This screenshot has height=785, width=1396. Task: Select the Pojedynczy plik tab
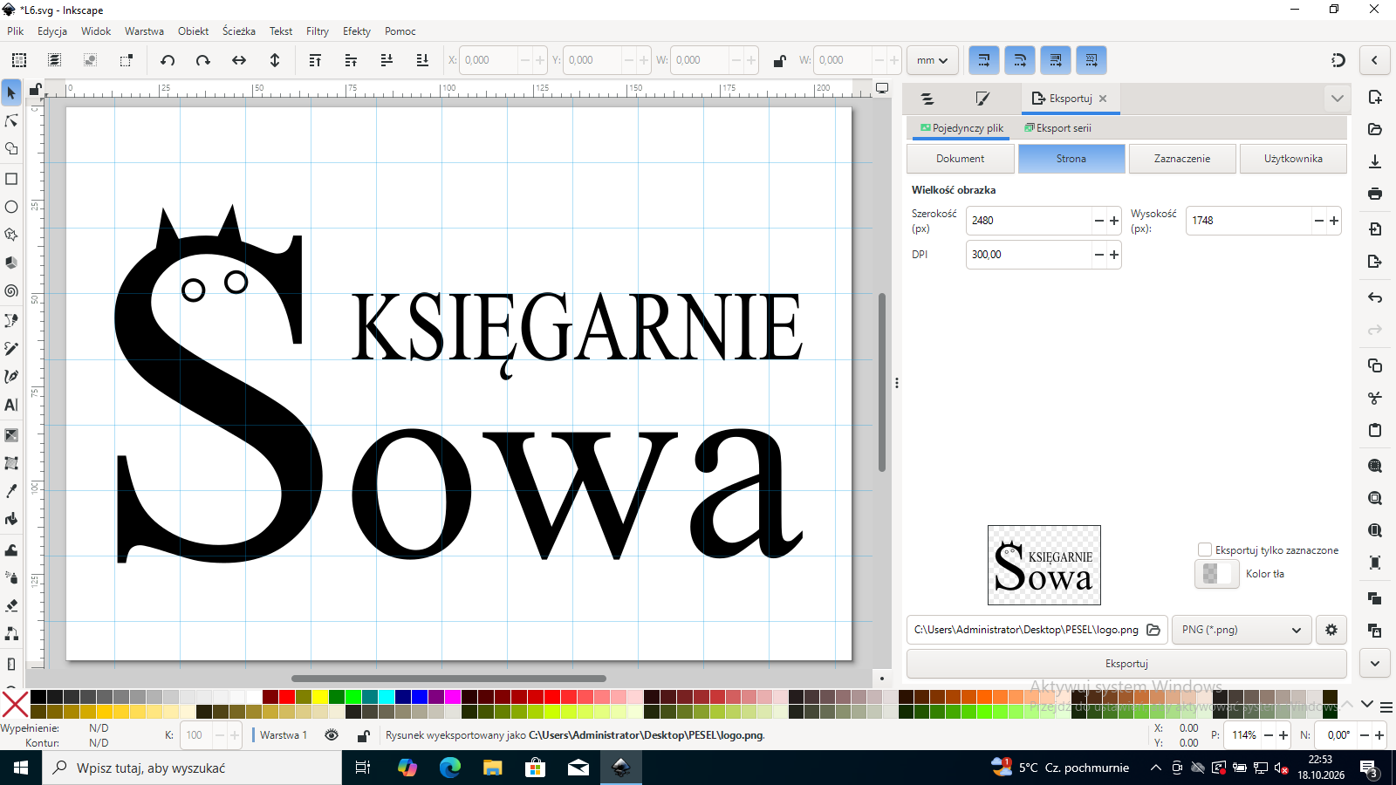[x=961, y=128]
